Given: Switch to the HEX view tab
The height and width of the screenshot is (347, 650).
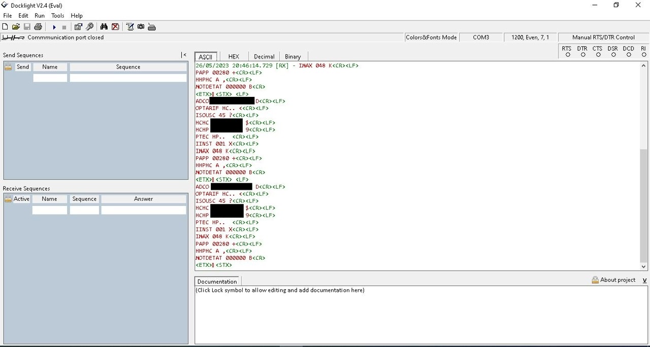Looking at the screenshot, I should [x=234, y=57].
